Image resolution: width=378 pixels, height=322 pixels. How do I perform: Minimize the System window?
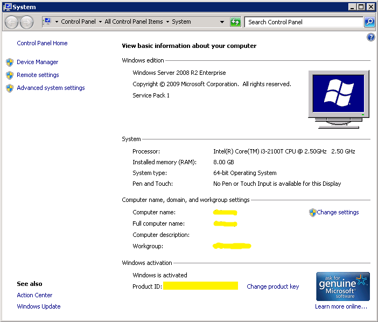pyautogui.click(x=352, y=7)
